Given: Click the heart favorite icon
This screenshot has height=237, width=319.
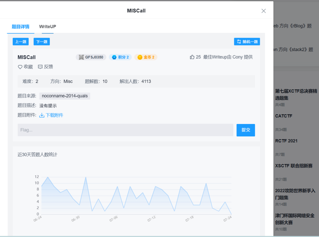Looking at the screenshot, I should point(20,67).
